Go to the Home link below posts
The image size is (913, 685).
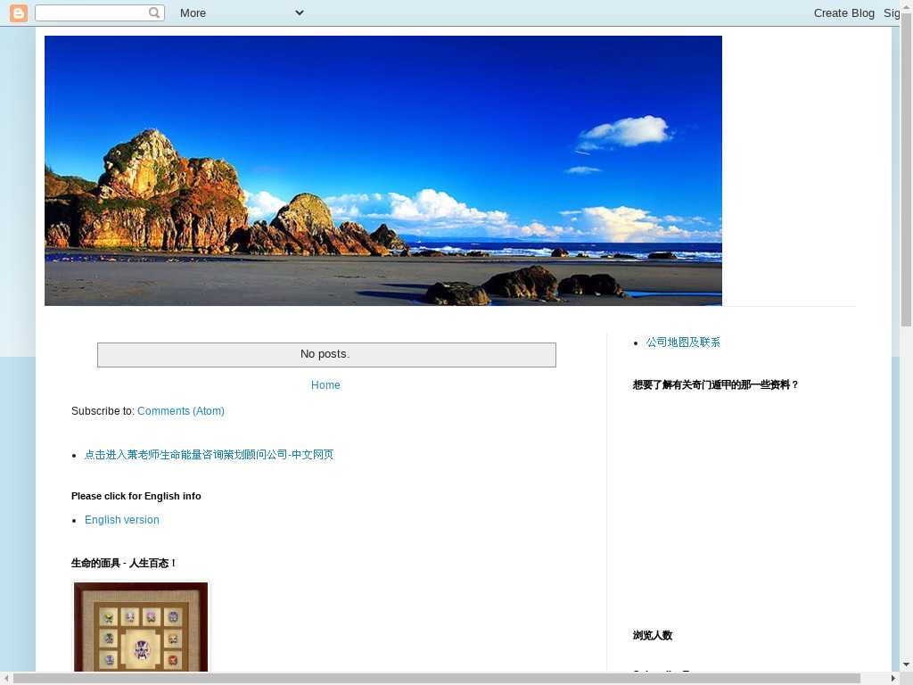coord(325,385)
